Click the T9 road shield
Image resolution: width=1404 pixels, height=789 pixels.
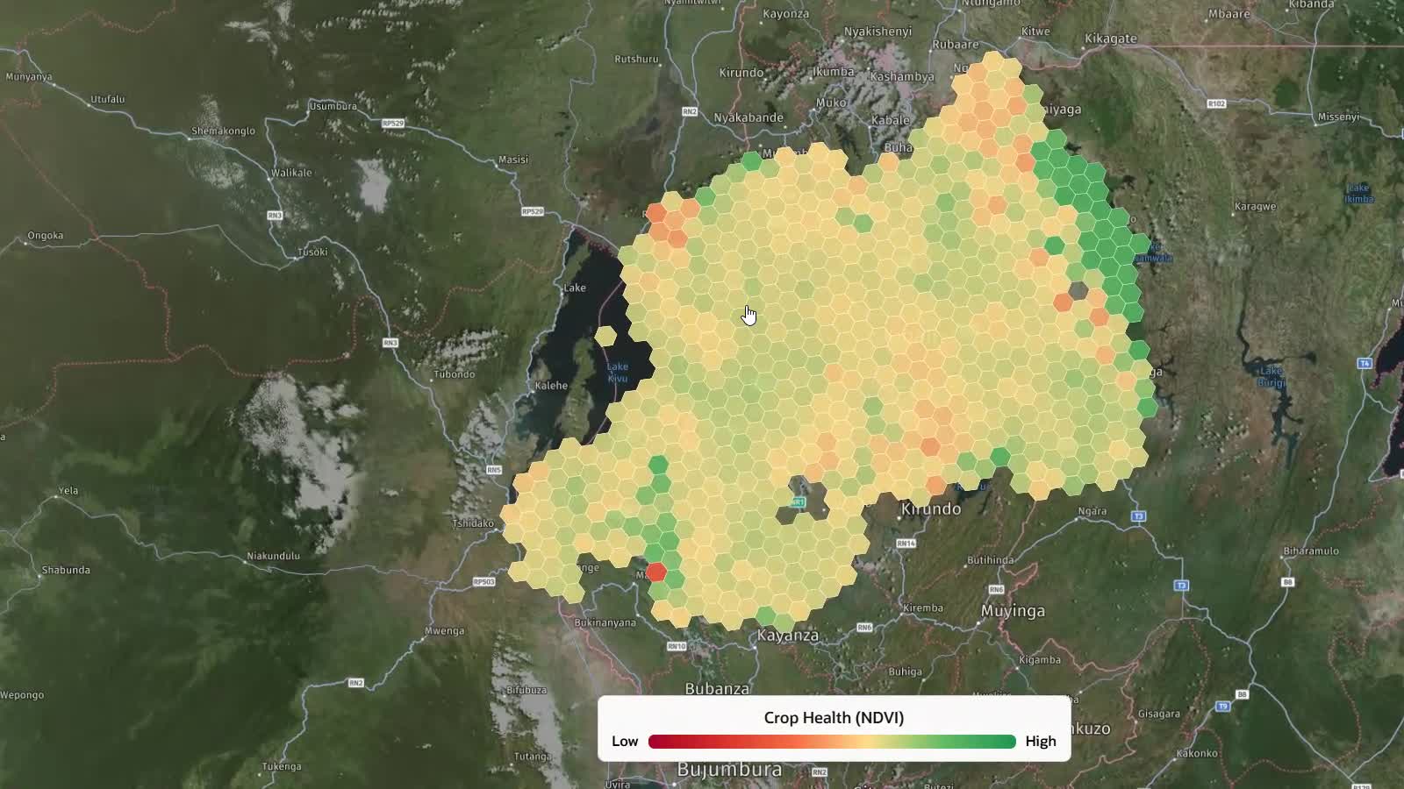(x=1223, y=706)
